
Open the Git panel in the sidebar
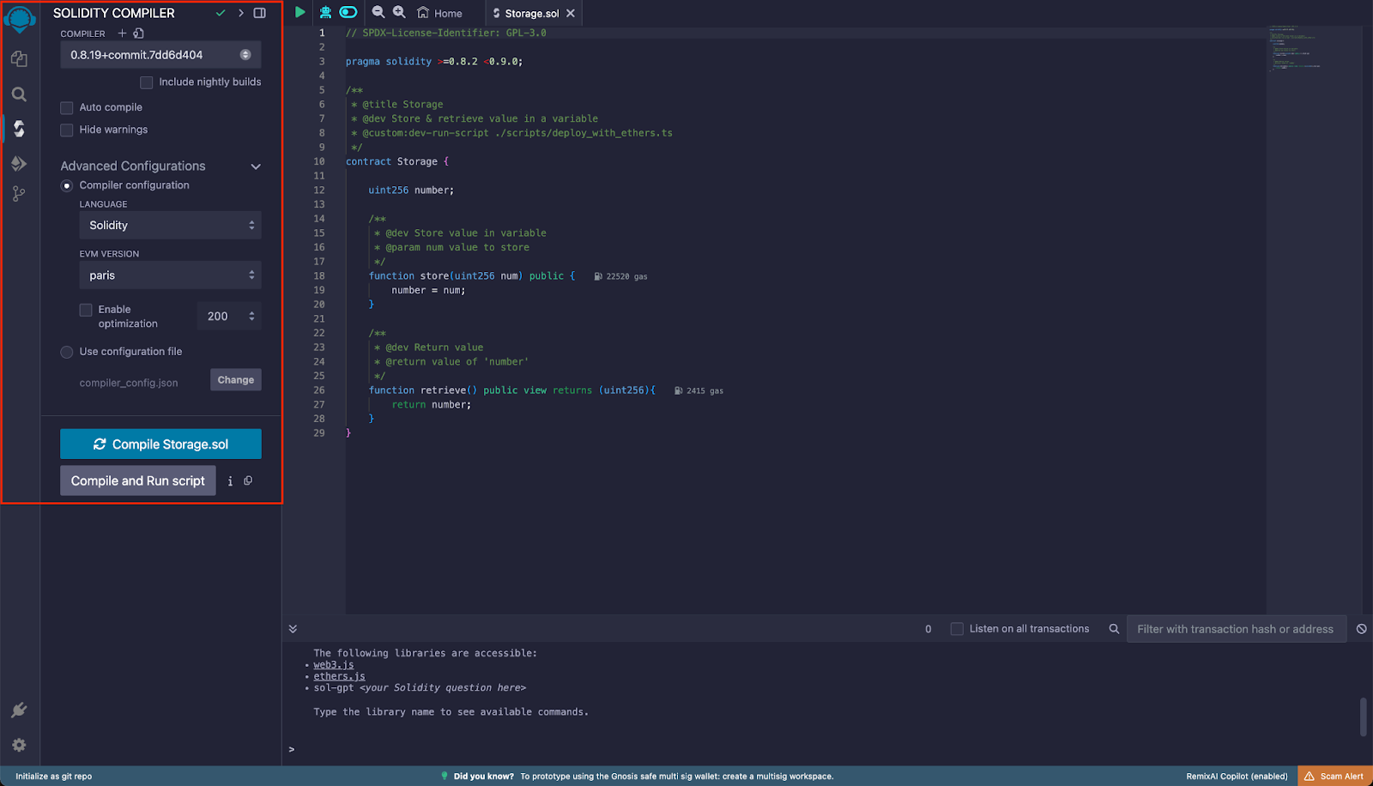[x=19, y=193]
